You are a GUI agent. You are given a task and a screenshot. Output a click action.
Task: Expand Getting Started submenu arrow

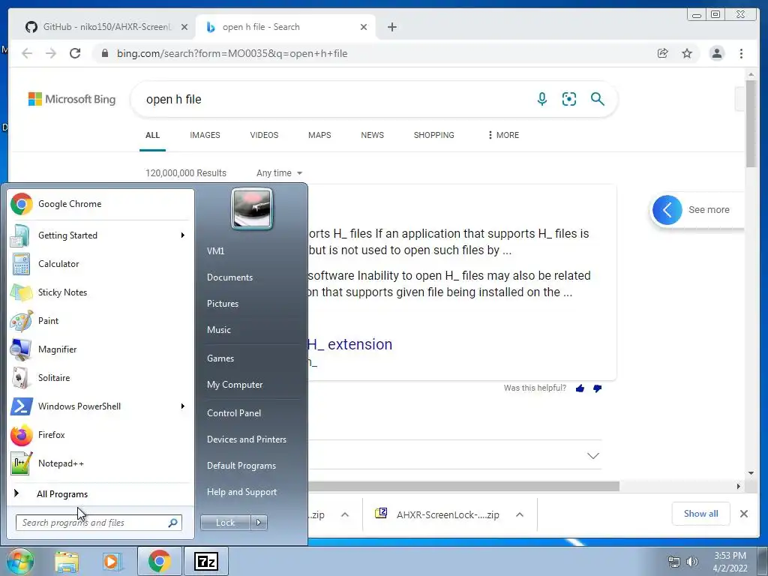pos(183,235)
